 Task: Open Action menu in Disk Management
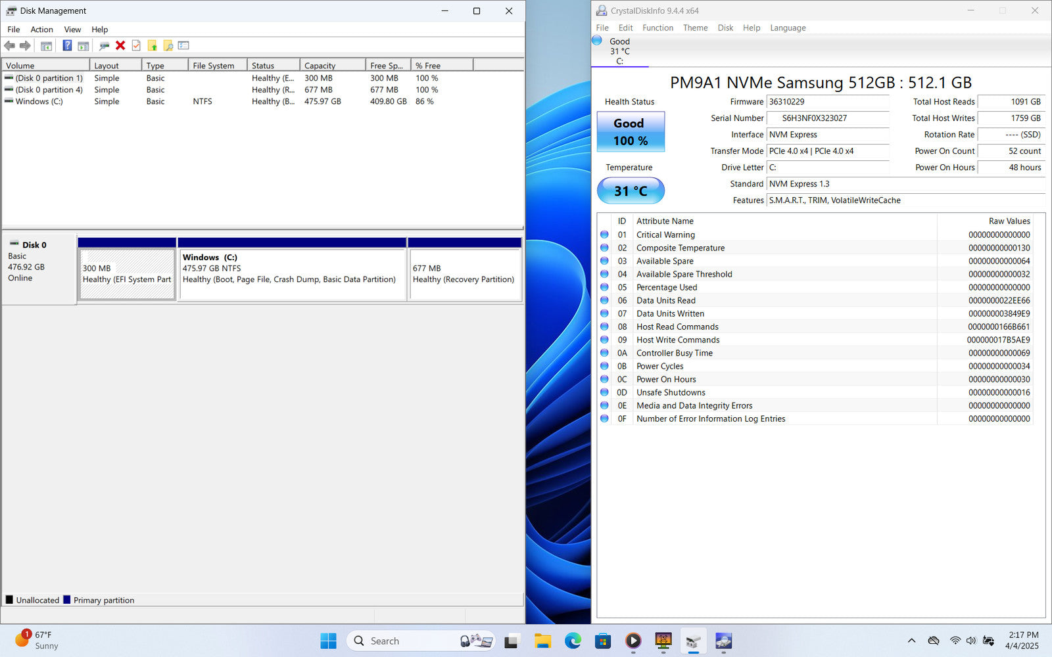point(41,30)
